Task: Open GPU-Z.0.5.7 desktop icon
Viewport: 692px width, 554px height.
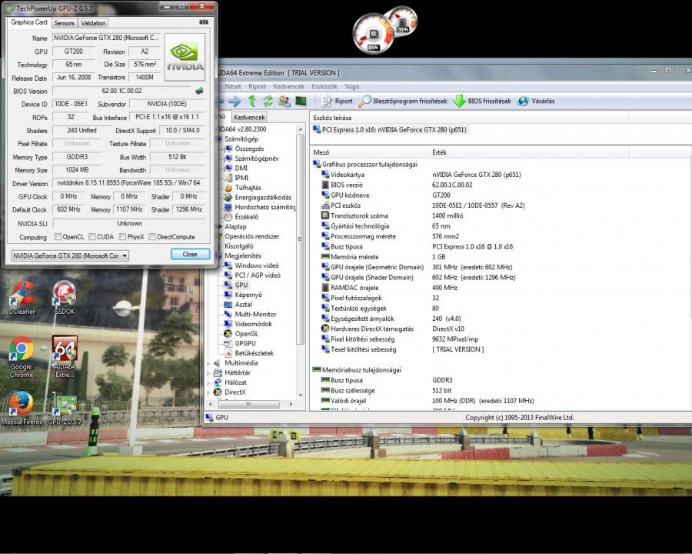Action: (x=65, y=410)
